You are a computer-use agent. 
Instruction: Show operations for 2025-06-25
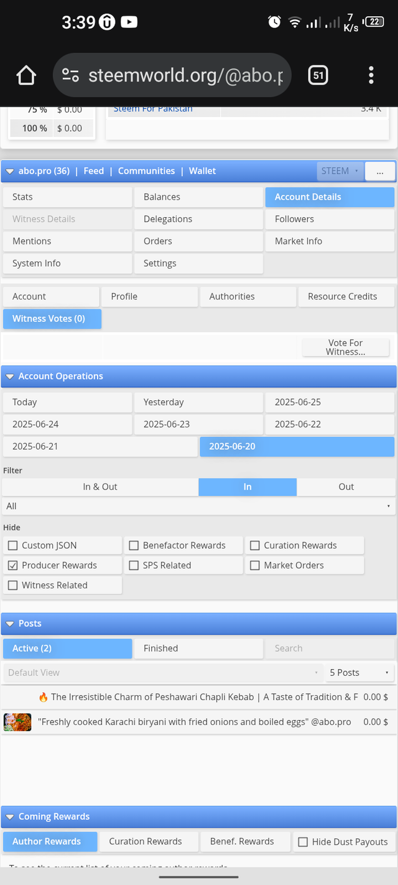(330, 403)
